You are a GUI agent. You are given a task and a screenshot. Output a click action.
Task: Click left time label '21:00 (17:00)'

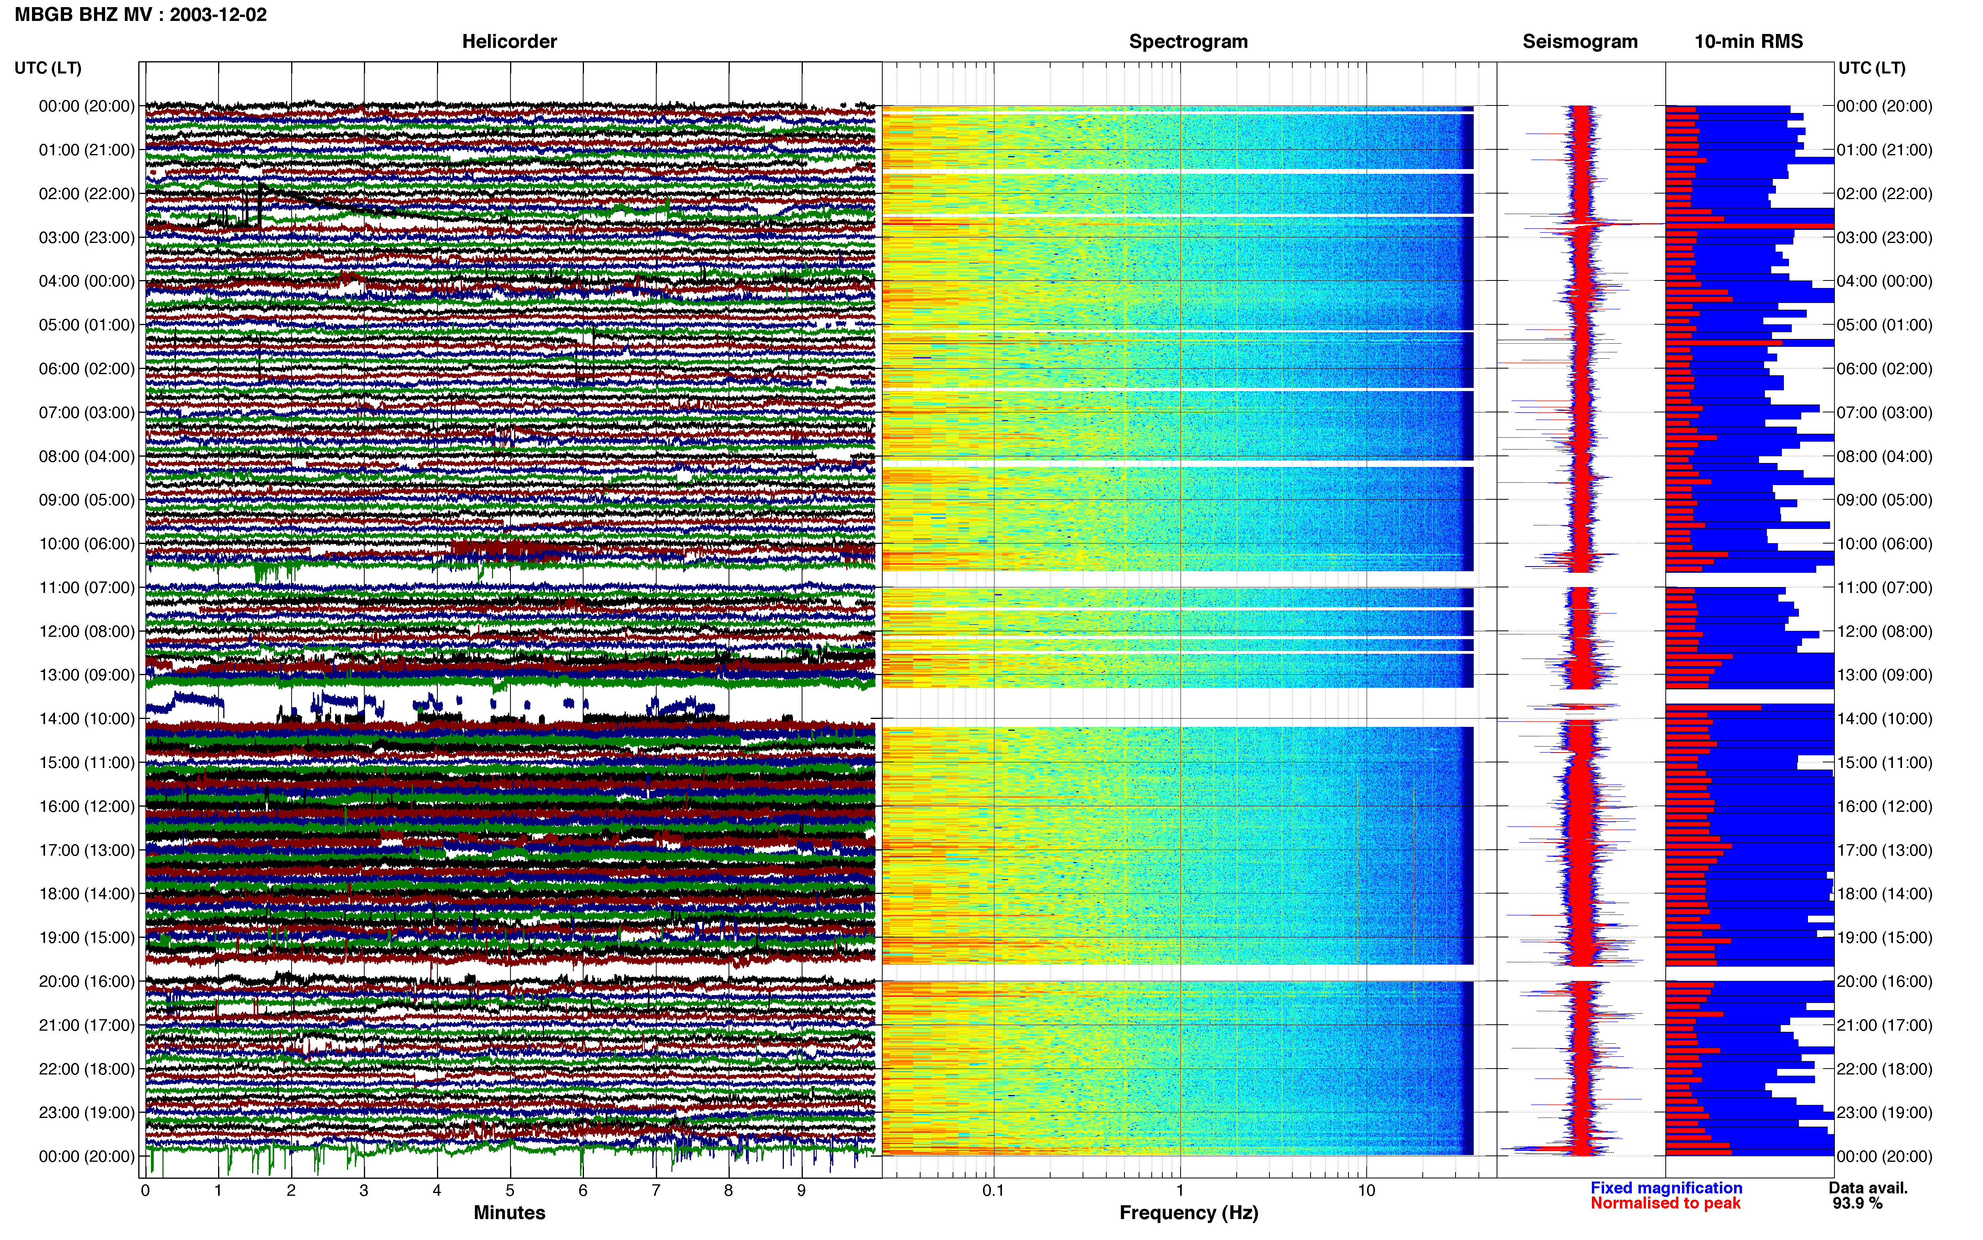pyautogui.click(x=87, y=1025)
